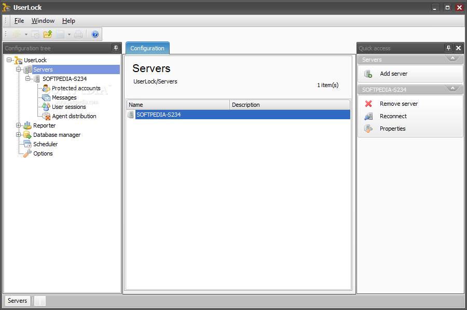The height and width of the screenshot is (310, 467).
Task: Click the red X Remove server icon
Action: click(368, 104)
